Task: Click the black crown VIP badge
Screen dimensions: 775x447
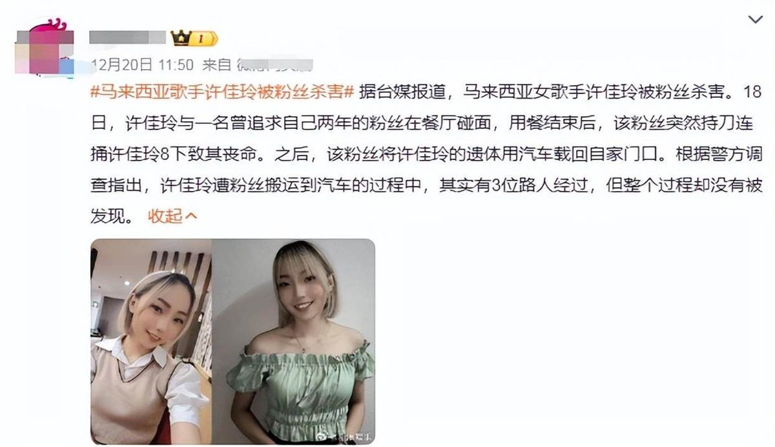Action: point(181,38)
